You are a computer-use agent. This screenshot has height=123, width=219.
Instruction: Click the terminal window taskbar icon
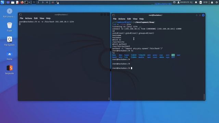click(57, 2)
